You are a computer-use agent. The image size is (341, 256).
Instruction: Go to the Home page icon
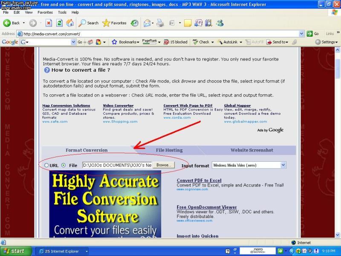coord(70,23)
